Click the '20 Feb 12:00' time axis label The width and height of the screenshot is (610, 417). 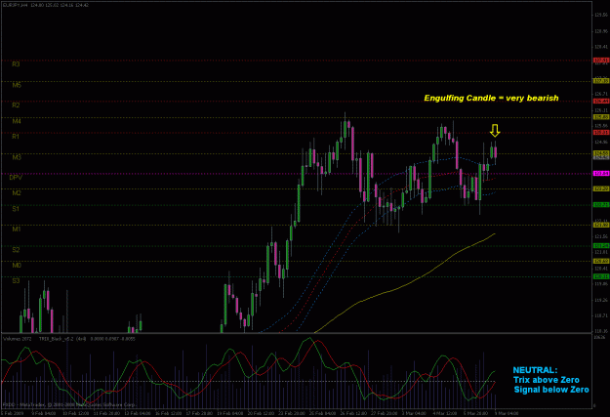point(261,413)
